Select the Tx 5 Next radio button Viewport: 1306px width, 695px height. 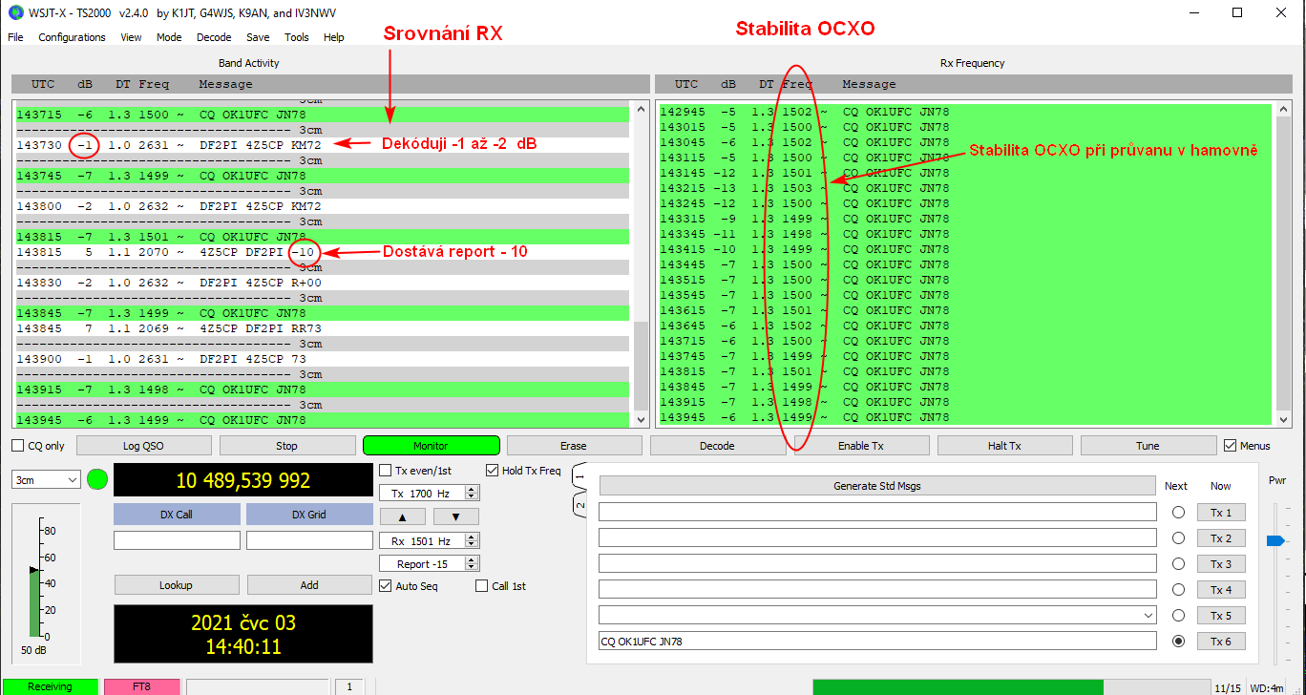[x=1178, y=616]
